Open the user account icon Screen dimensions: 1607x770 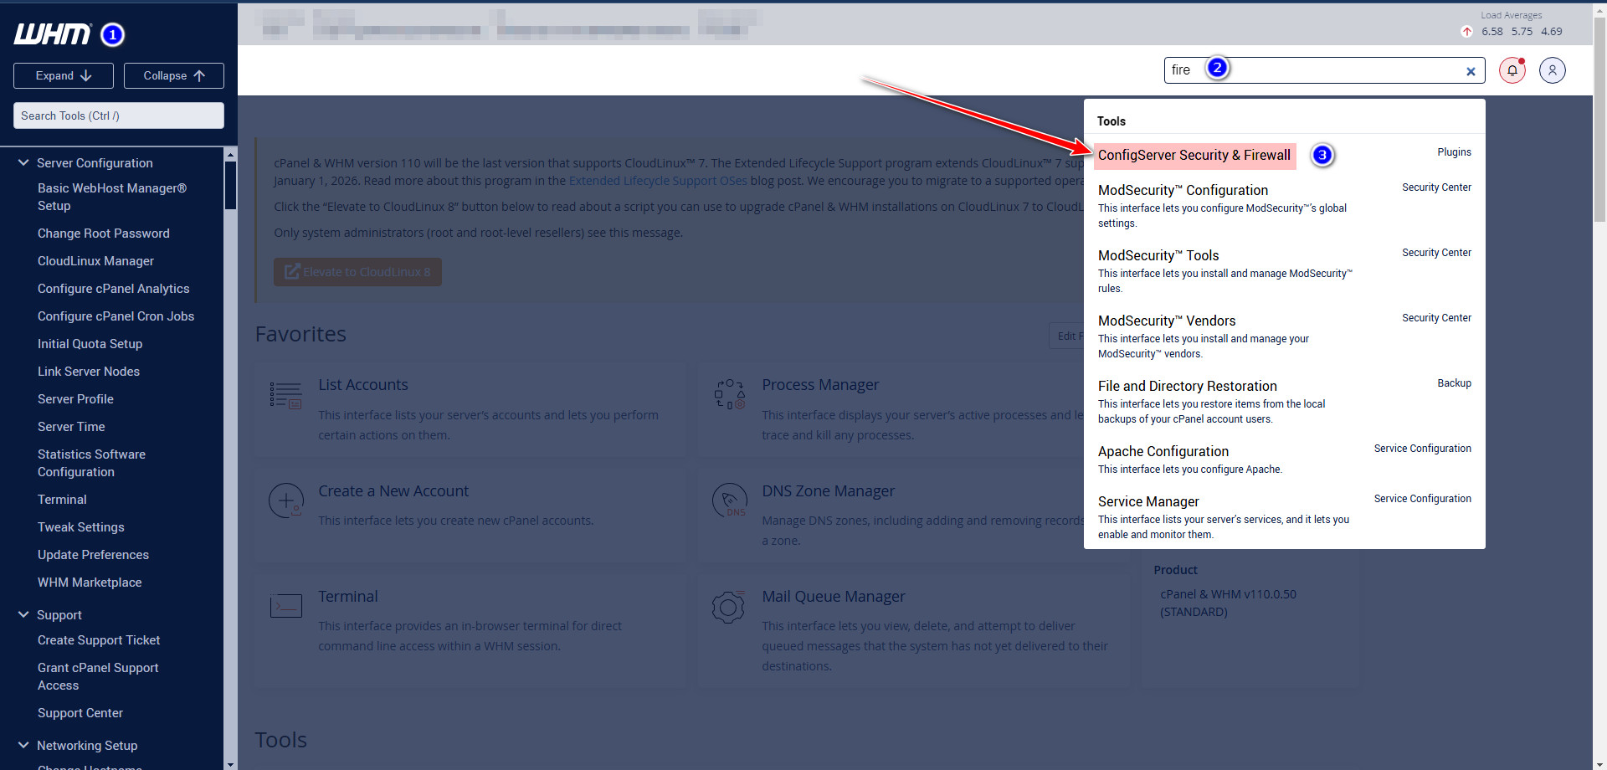1552,70
